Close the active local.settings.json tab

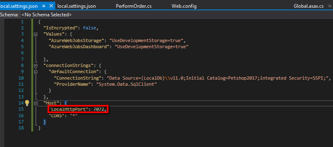tap(51, 6)
